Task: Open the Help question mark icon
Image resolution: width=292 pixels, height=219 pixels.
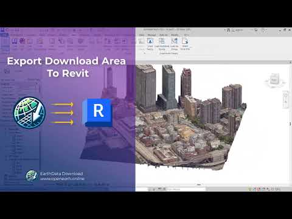Action: click(263, 30)
